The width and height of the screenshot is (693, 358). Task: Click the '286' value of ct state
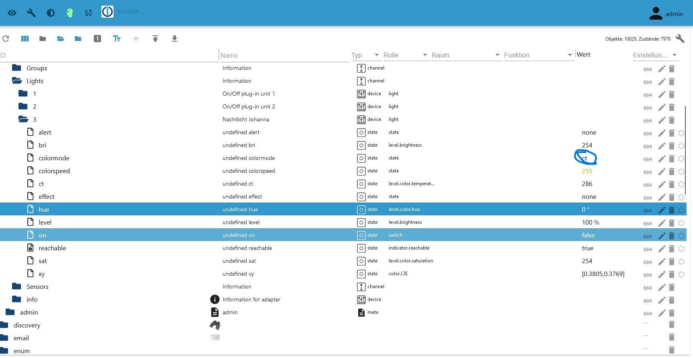[x=587, y=184]
